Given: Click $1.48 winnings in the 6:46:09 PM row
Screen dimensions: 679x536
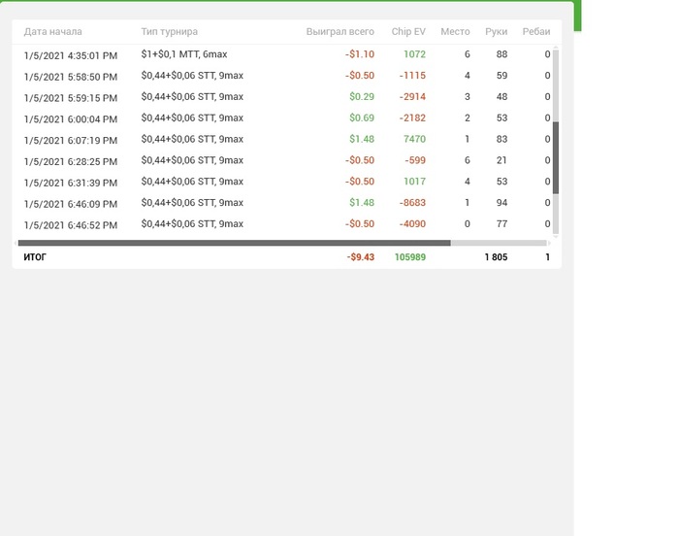Looking at the screenshot, I should [362, 203].
